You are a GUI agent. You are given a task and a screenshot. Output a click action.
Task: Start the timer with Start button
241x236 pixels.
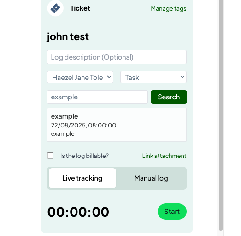pos(172,212)
